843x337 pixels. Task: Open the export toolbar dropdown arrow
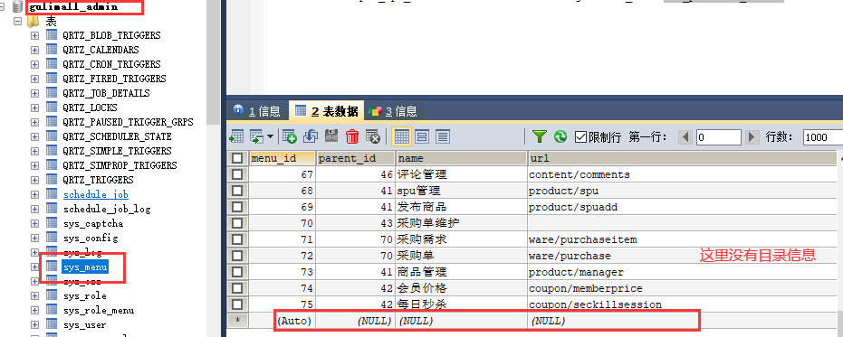pos(270,136)
